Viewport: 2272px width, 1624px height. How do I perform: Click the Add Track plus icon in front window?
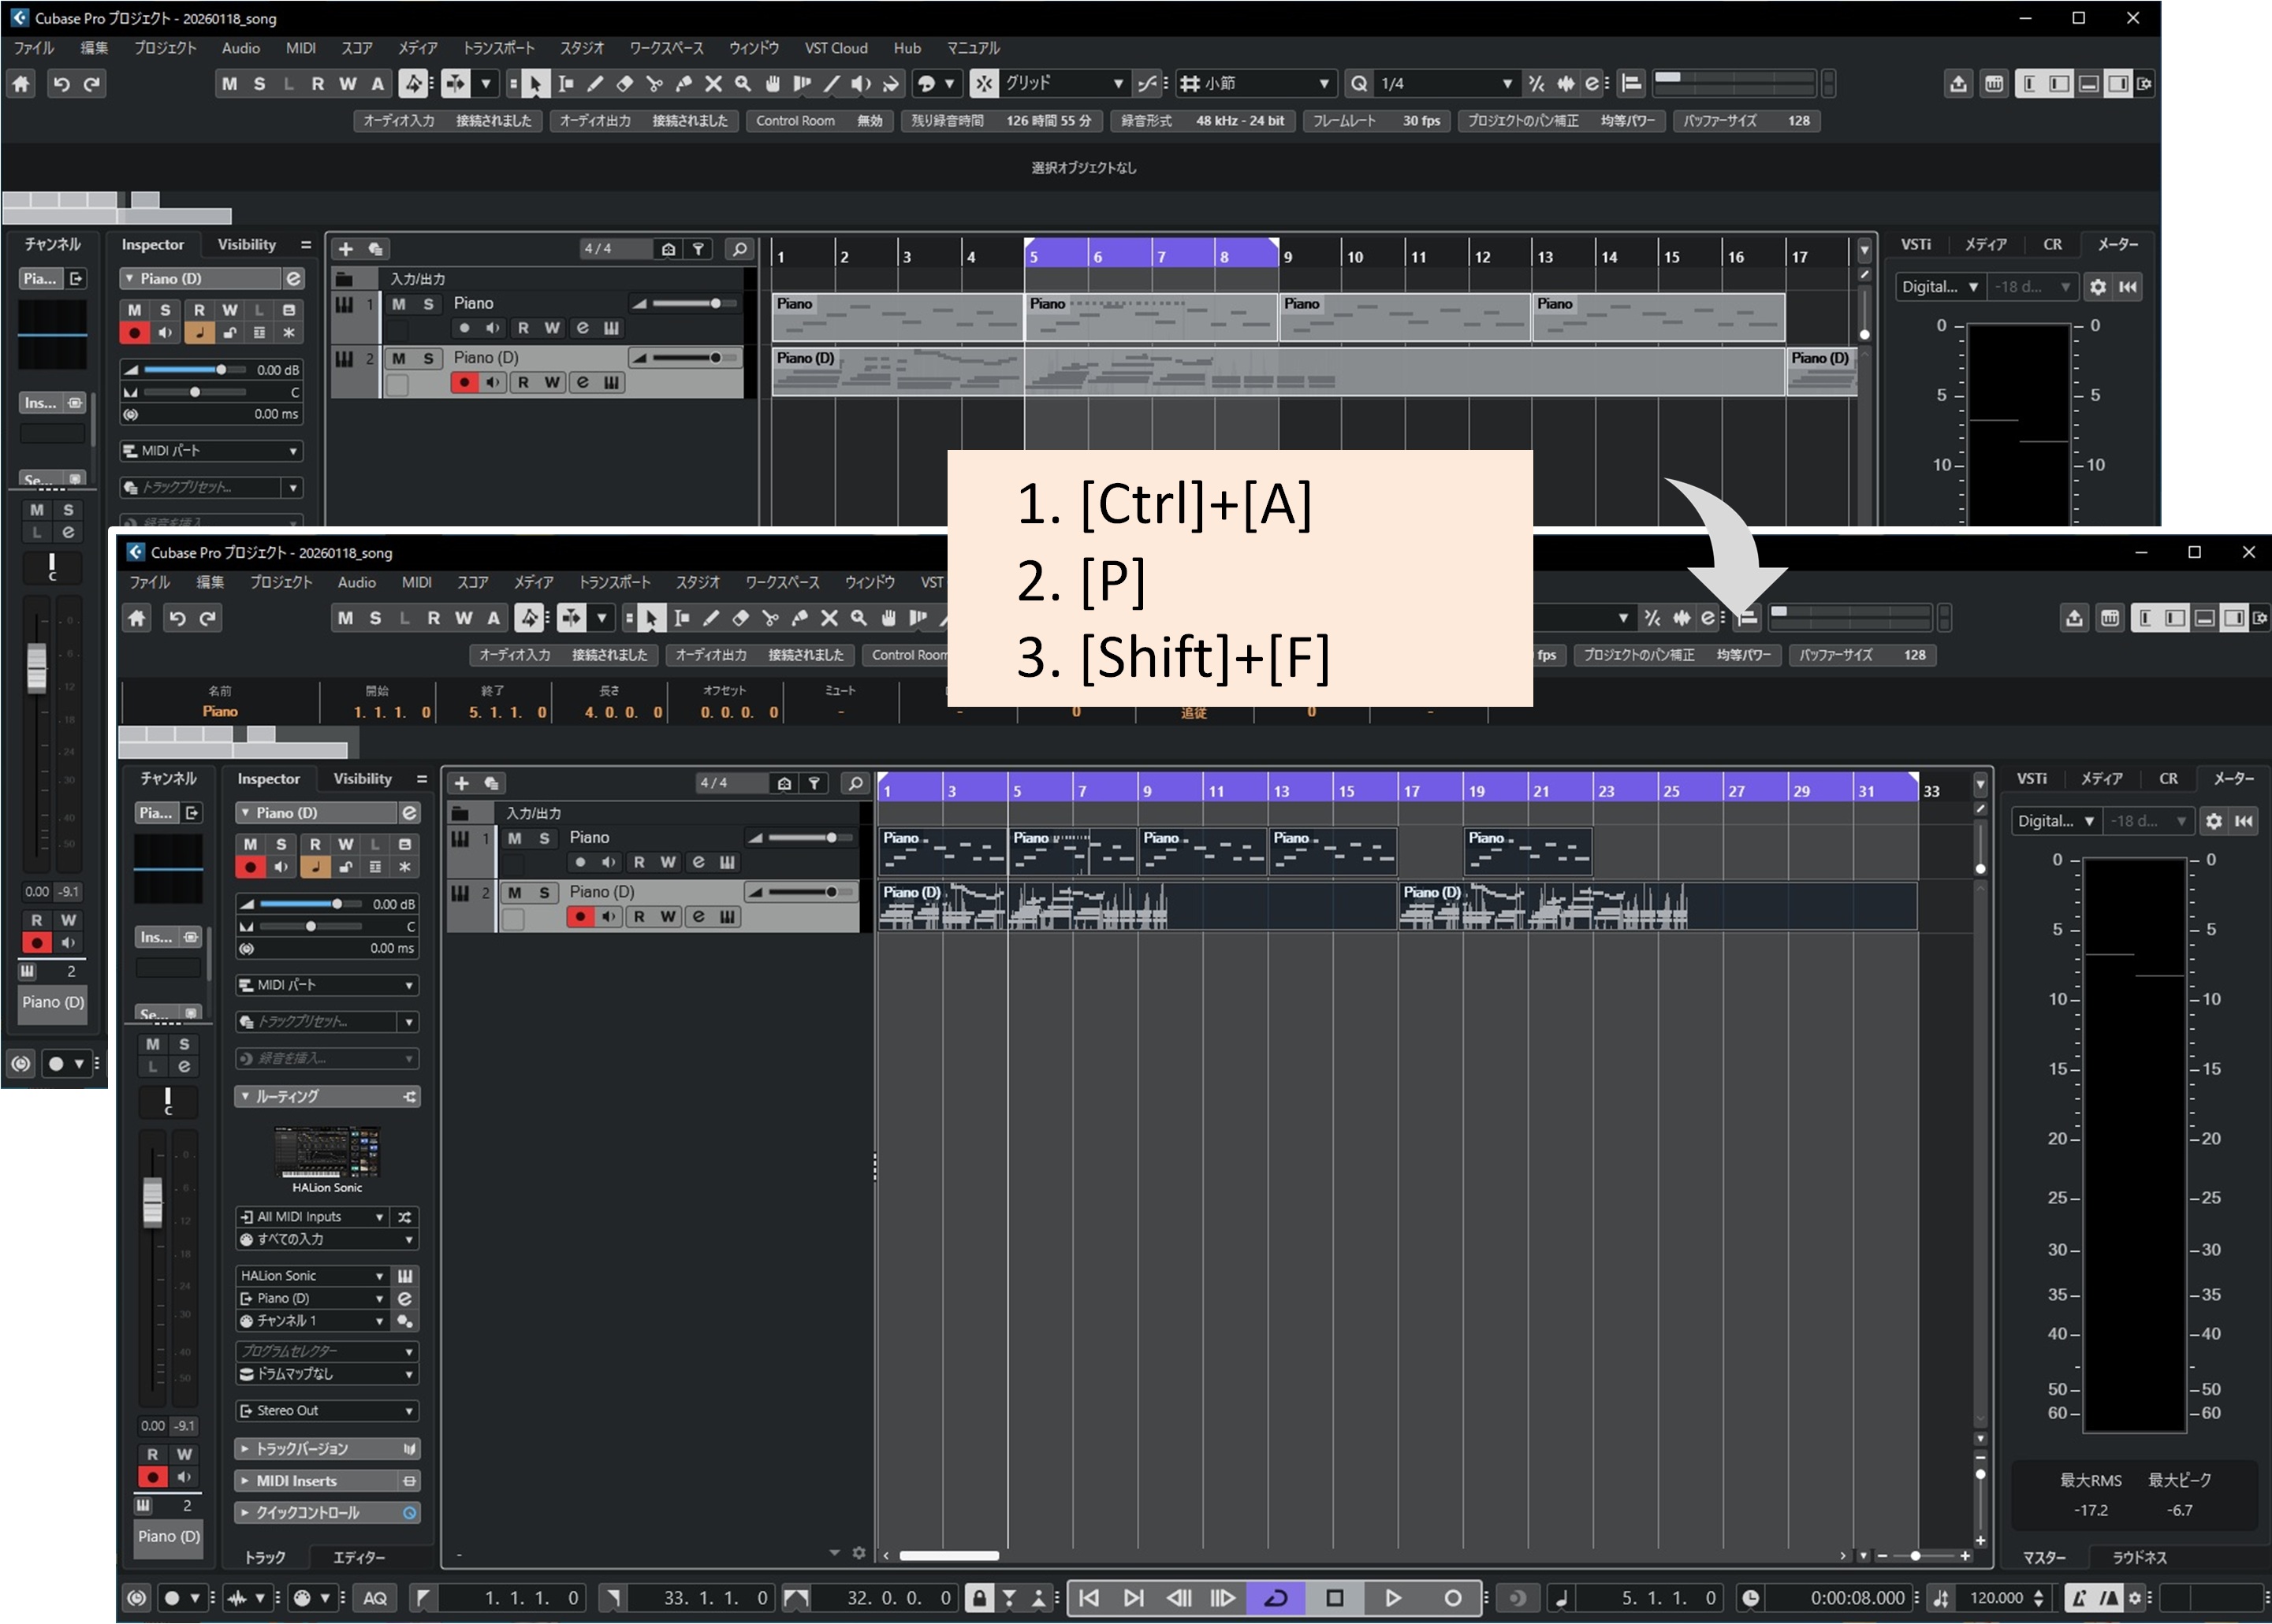pyautogui.click(x=461, y=783)
